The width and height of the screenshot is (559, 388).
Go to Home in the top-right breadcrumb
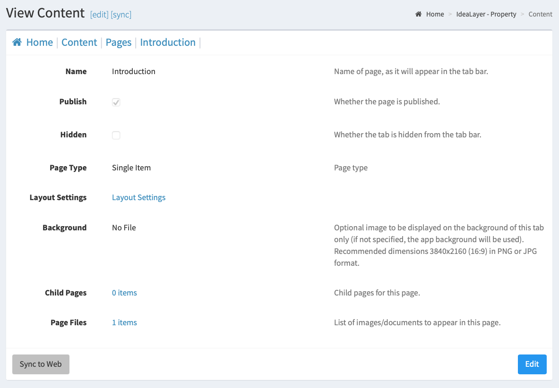click(x=435, y=14)
